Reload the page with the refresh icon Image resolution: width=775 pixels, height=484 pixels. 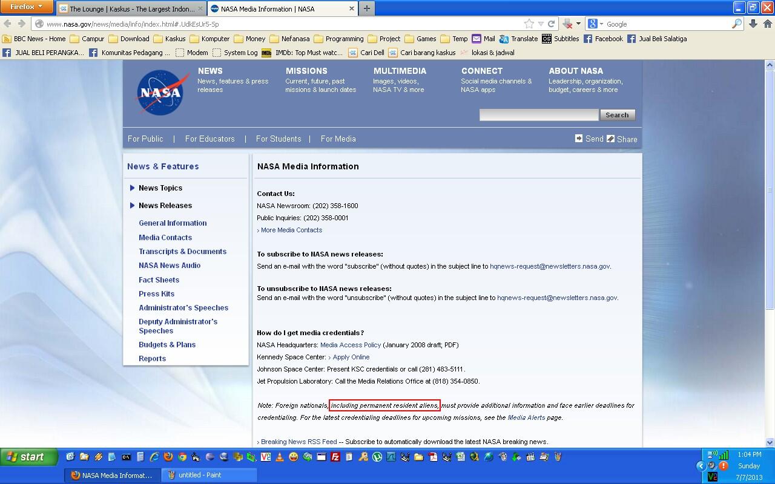(552, 24)
